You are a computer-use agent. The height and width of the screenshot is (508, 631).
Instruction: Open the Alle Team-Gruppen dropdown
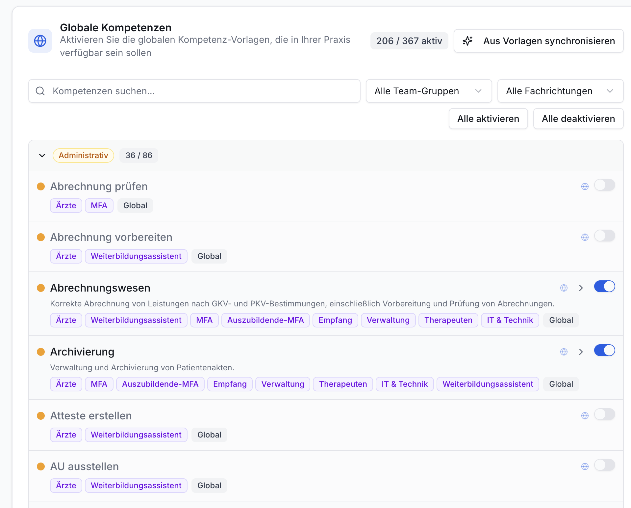click(429, 91)
